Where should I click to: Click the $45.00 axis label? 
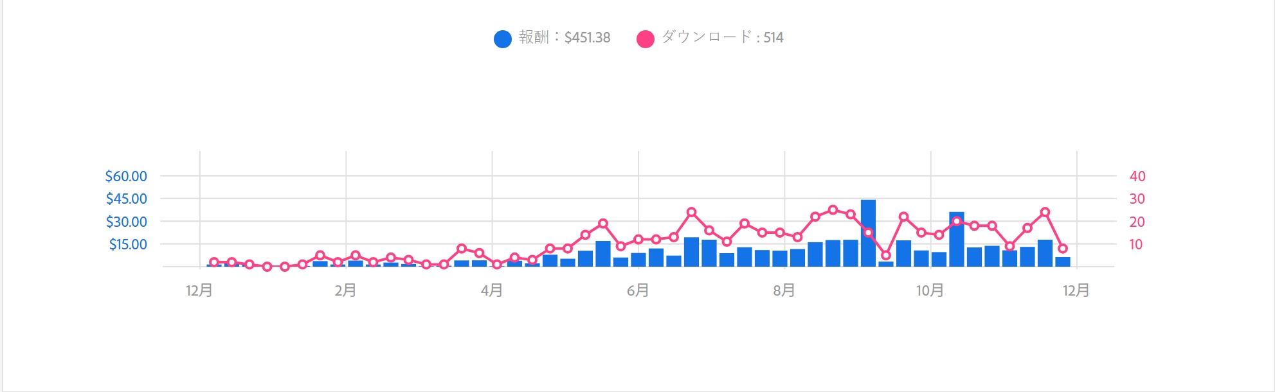point(126,199)
